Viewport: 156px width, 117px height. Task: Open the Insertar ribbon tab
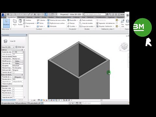[x=37, y=17]
